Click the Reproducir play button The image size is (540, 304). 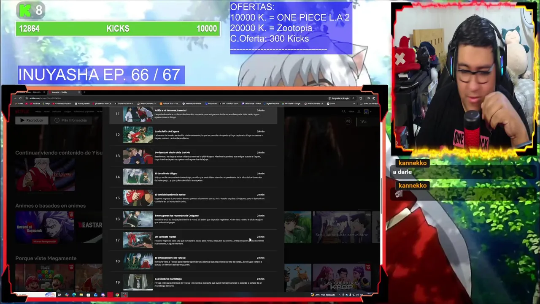click(32, 120)
